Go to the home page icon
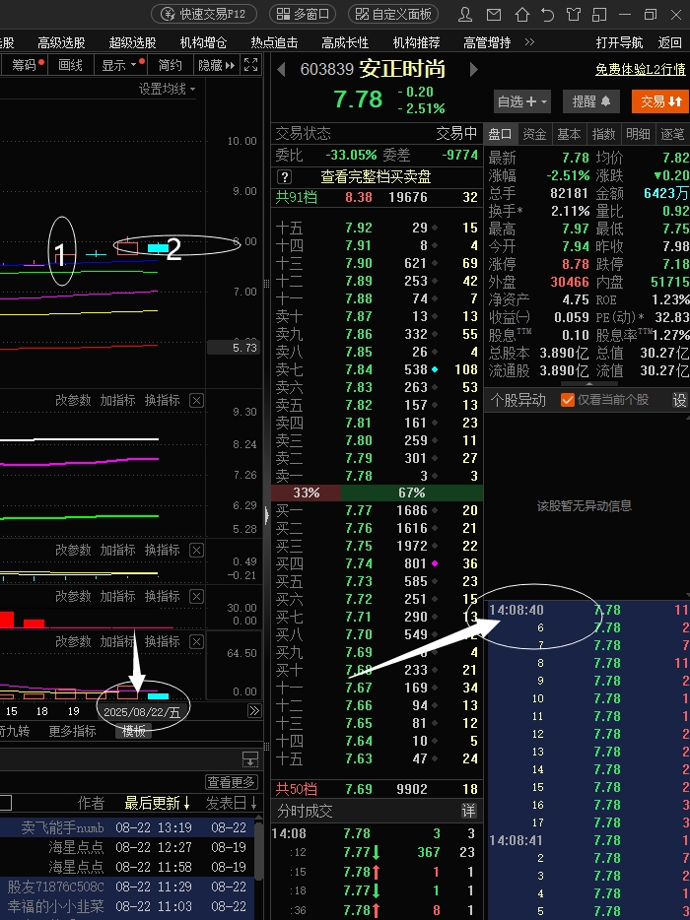Screen dimensions: 690x920 (521, 14)
